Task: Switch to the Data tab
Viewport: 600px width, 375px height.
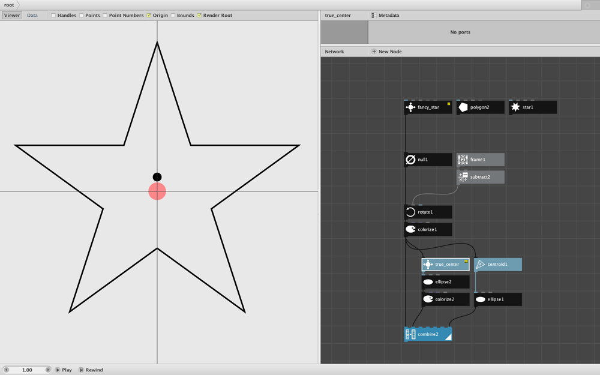Action: click(32, 16)
